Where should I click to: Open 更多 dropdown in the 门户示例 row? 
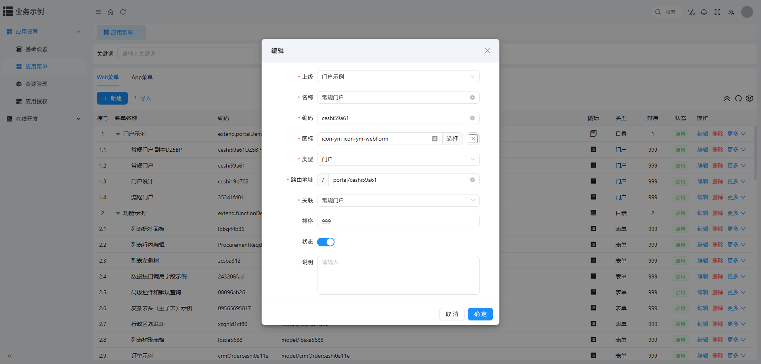(736, 134)
